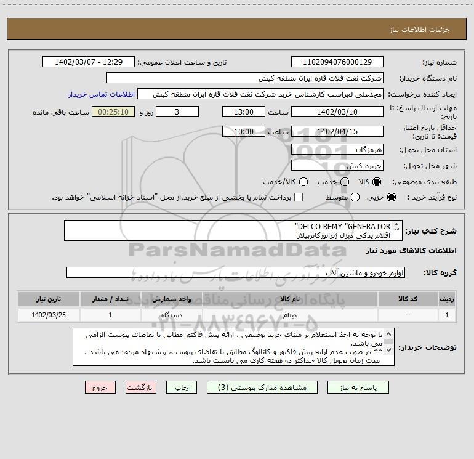Click پاسخ به نیاز button

358,388
